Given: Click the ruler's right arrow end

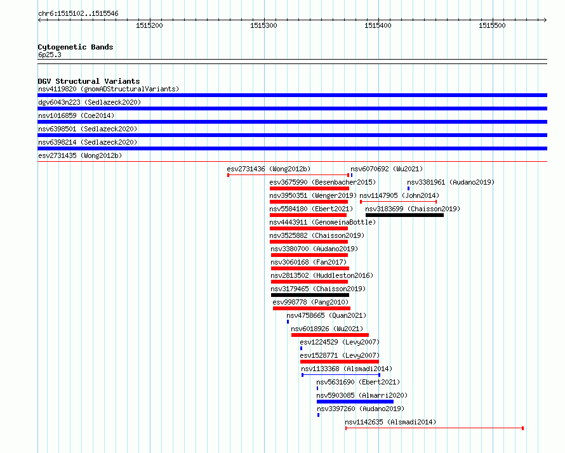Looking at the screenshot, I should click(545, 20).
